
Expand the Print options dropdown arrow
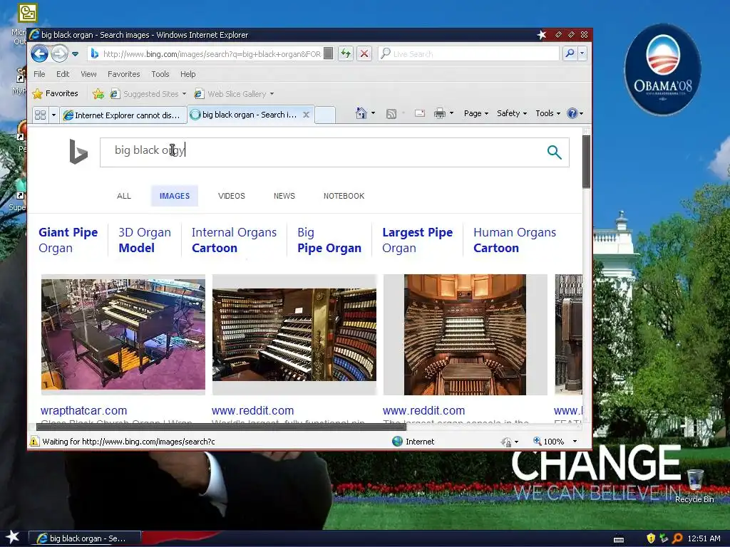[451, 113]
